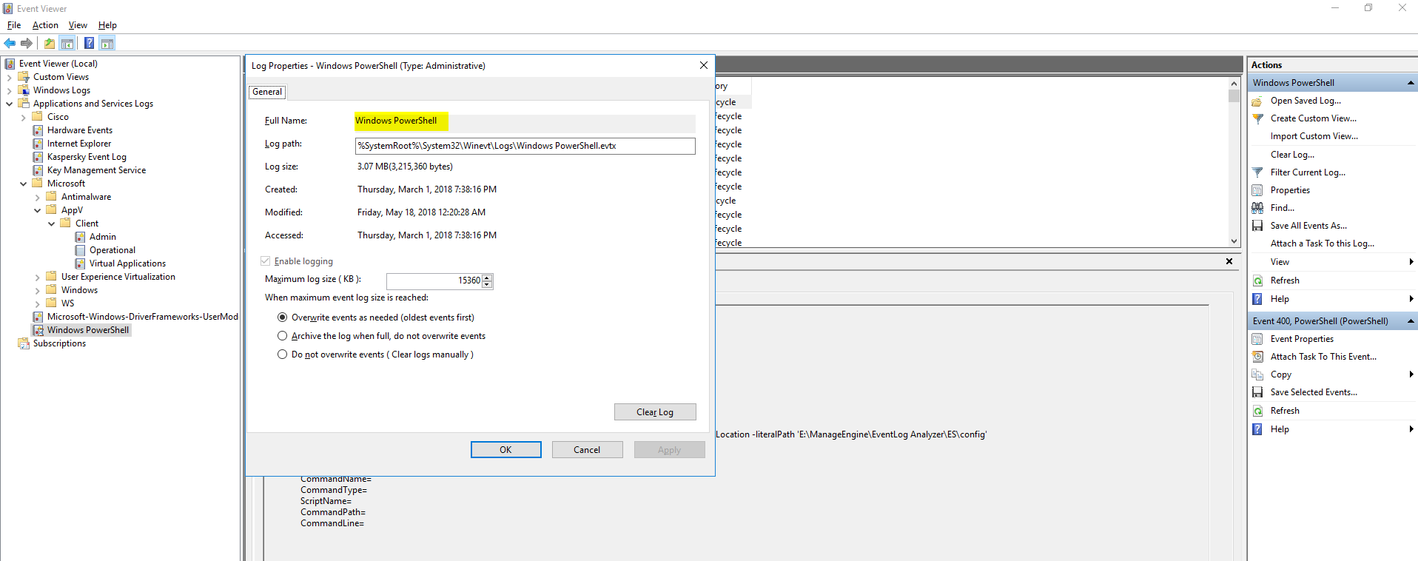
Task: Click the Clear Log button in the dialog
Action: [655, 412]
